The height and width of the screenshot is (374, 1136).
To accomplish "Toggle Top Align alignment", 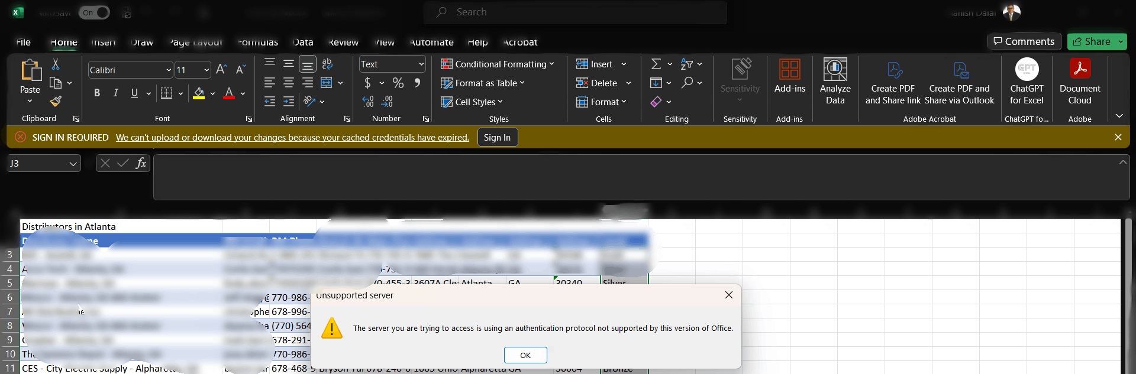I will (270, 63).
